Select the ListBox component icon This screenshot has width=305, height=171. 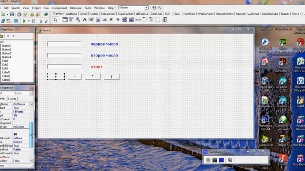(125, 20)
